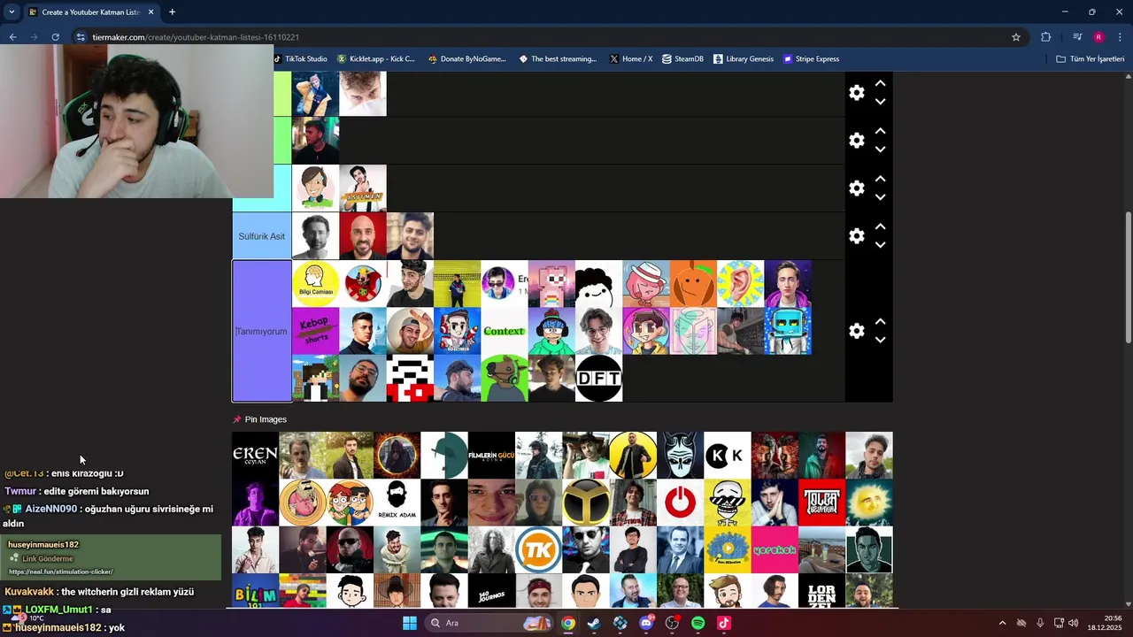Viewport: 1133px width, 637px height.
Task: Open settings gear for Sülfürik Asit tier
Action: pyautogui.click(x=856, y=236)
